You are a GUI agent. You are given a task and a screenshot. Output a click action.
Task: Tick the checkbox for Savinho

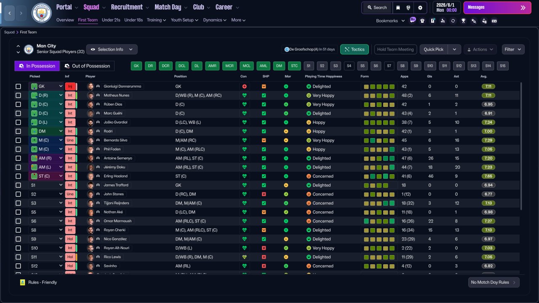[18, 266]
